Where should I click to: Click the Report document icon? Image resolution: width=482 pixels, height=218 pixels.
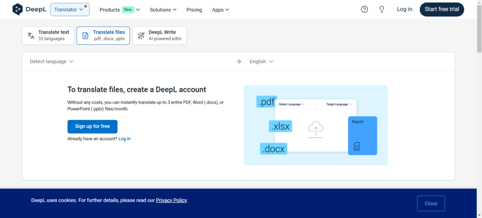tap(357, 146)
